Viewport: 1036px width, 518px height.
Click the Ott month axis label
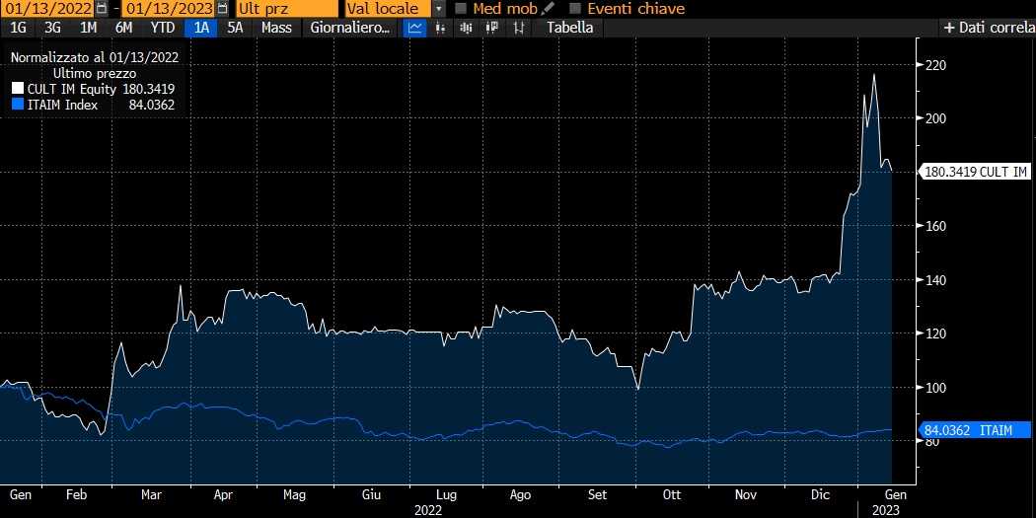672,494
